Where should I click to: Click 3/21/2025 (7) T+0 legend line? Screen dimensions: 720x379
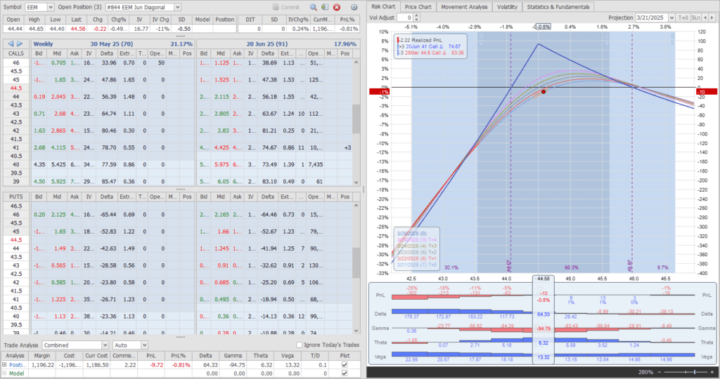click(x=416, y=265)
